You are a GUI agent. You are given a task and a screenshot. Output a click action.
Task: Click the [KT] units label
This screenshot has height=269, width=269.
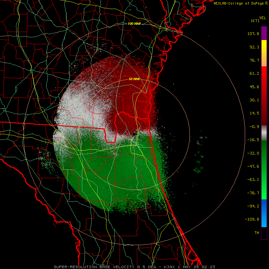pyautogui.click(x=255, y=21)
